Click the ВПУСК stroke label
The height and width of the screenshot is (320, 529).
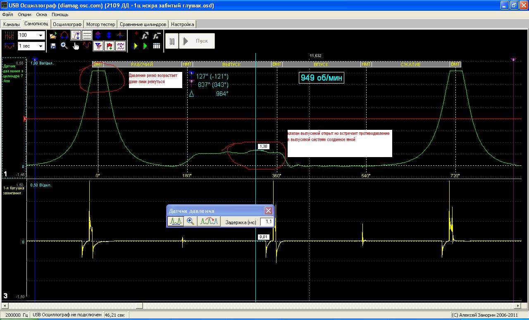click(321, 64)
